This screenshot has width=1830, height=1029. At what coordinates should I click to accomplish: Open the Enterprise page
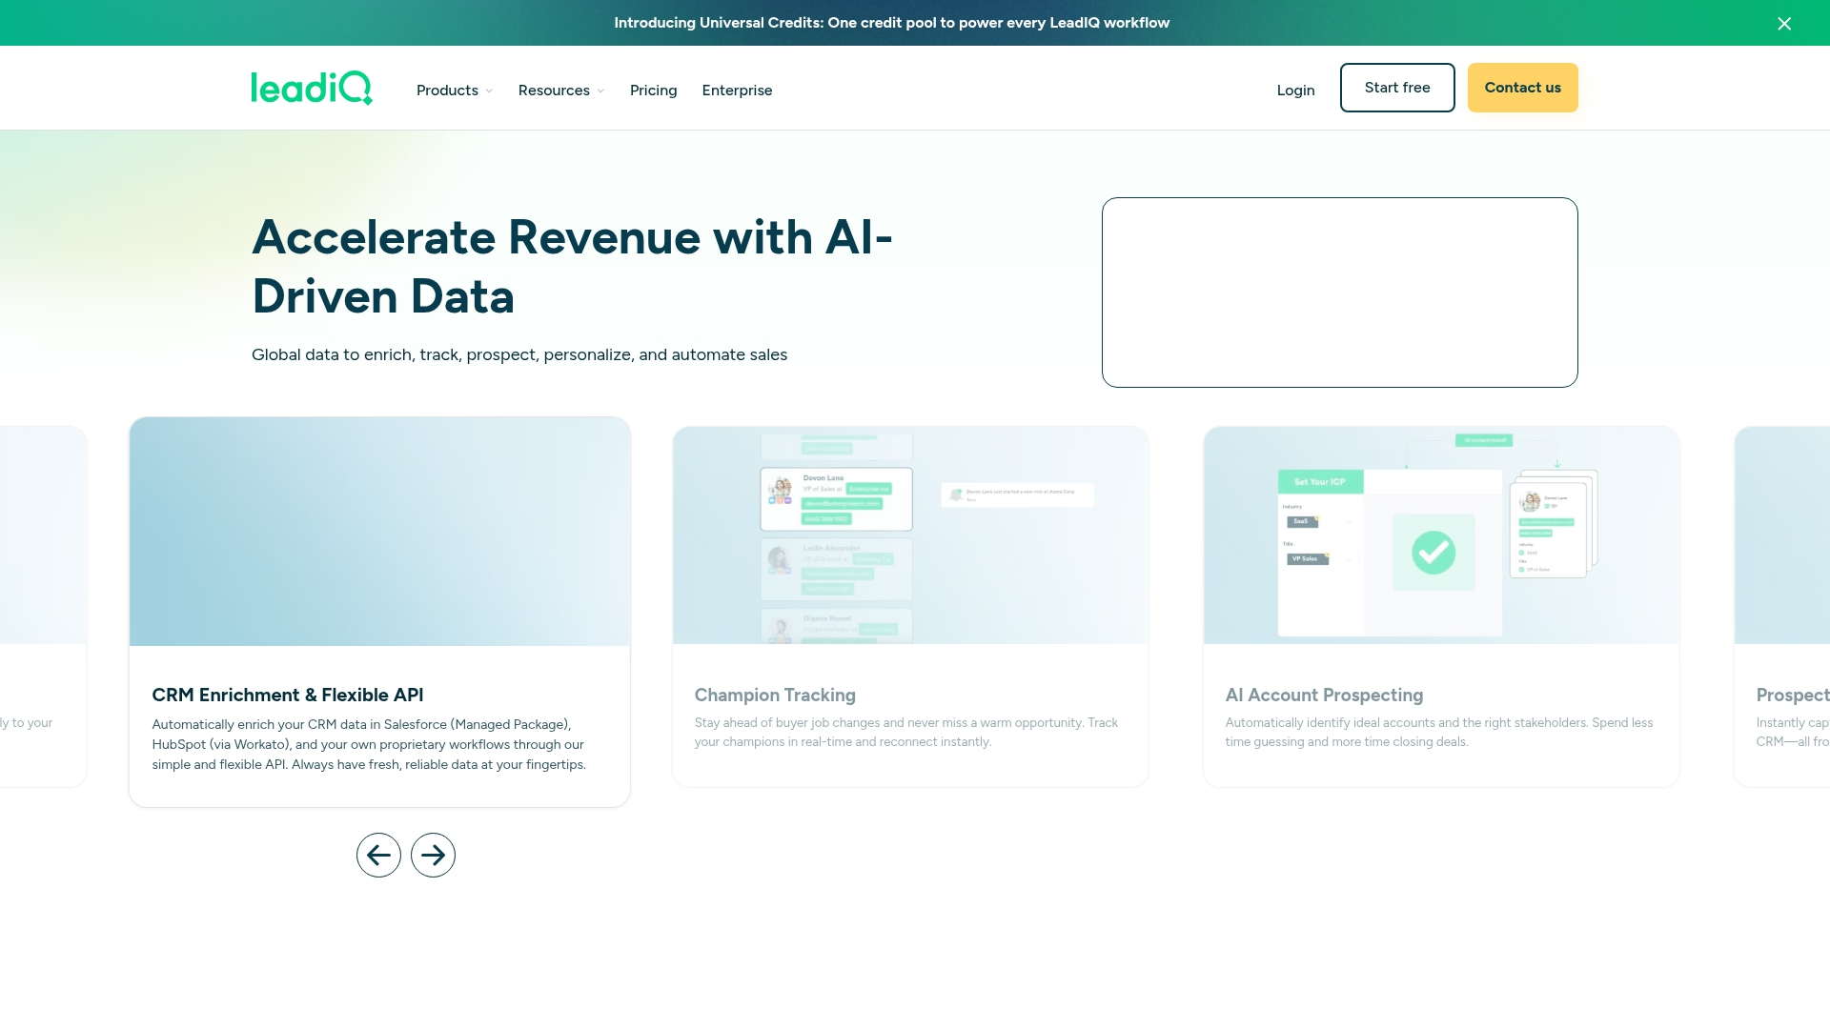737,91
